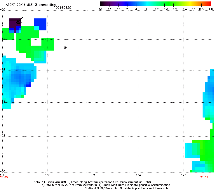
Task: Click the red 21:09 time below 165
Action: point(4,177)
